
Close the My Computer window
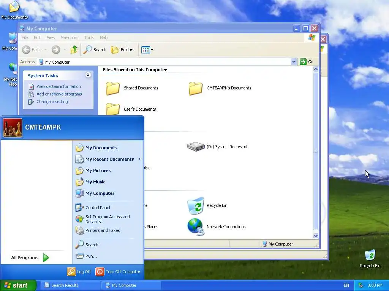click(x=314, y=28)
